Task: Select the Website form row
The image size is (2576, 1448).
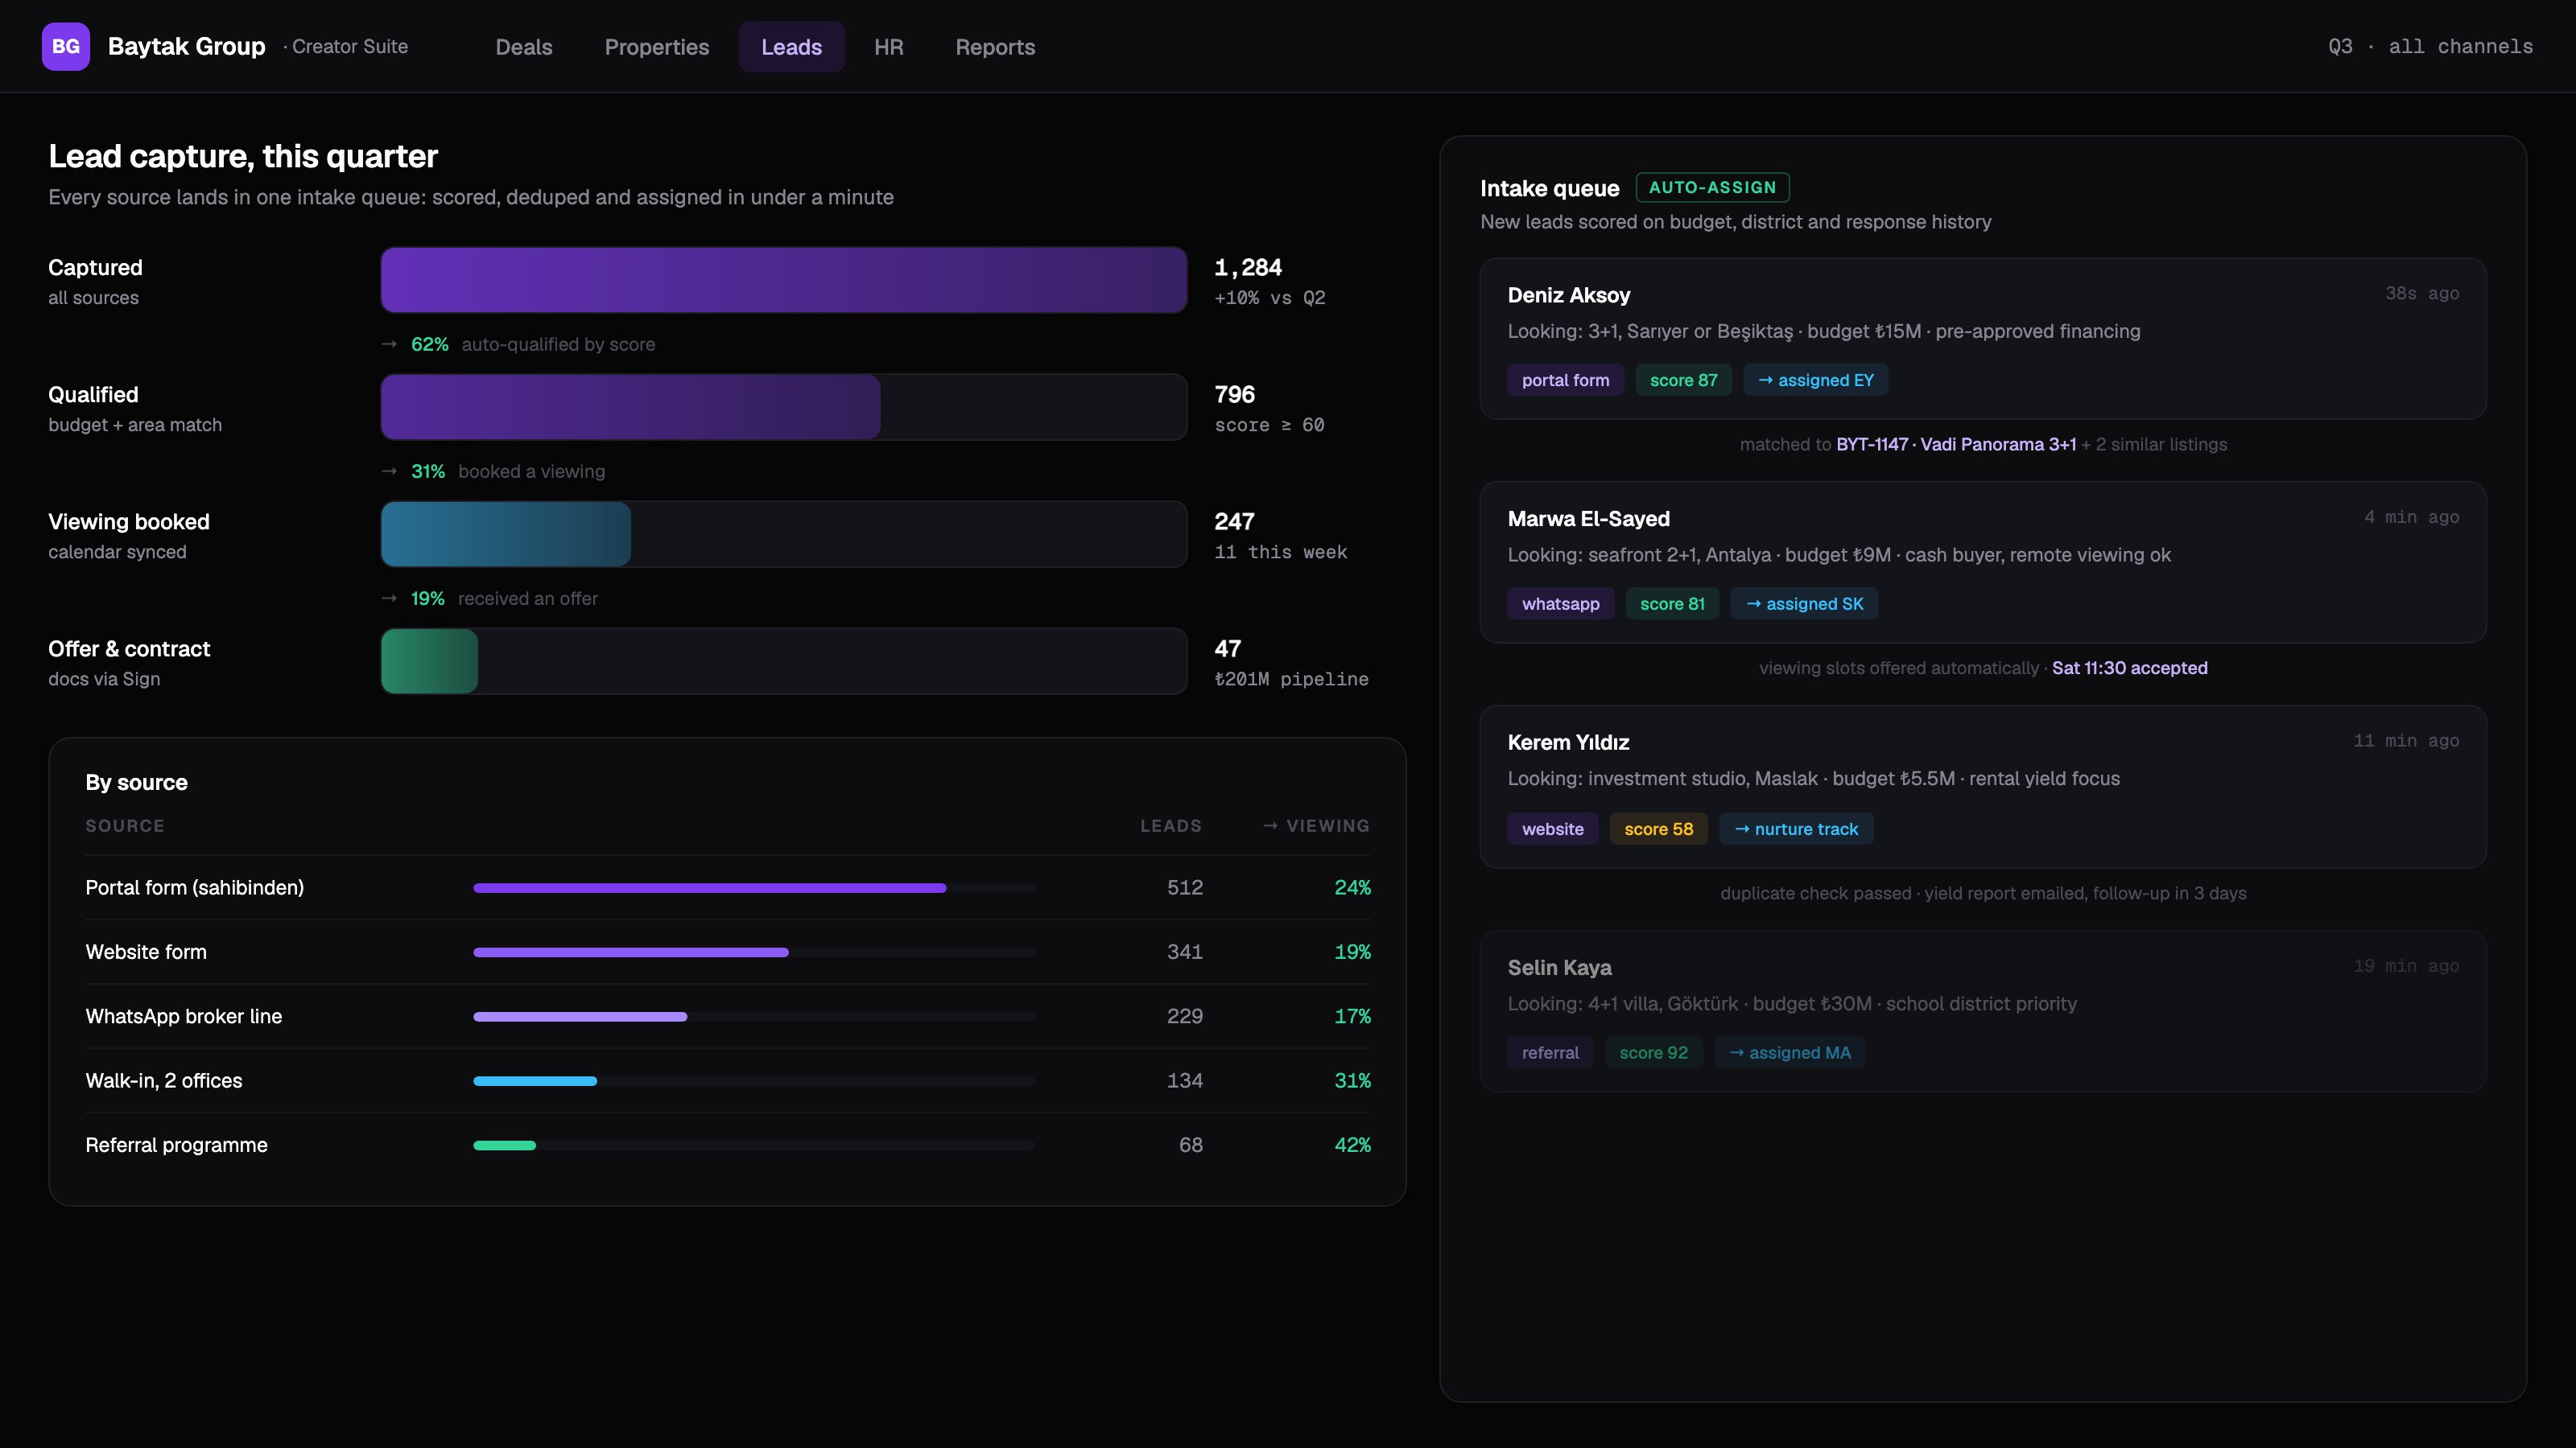Action: (x=728, y=952)
